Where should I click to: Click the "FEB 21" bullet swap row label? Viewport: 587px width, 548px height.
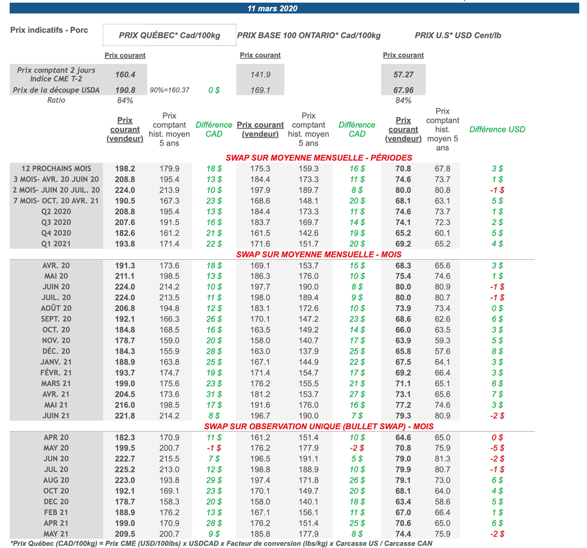click(56, 512)
